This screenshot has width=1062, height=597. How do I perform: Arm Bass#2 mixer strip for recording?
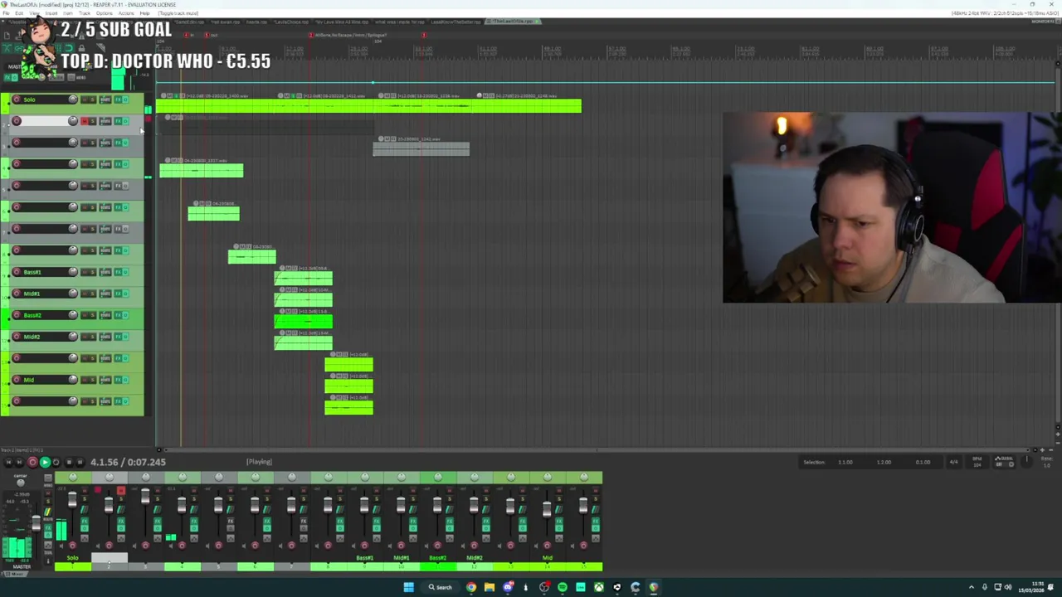coord(437,545)
